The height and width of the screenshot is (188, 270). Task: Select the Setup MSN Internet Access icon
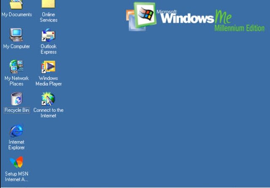click(16, 162)
